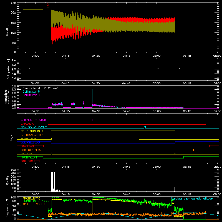Select the olive flag label above FRONTS_OFF

coord(27,153)
